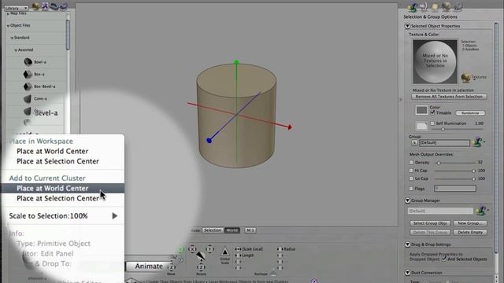Screen dimensions: 504x283
Task: Click the Animate button
Action: pos(149,266)
